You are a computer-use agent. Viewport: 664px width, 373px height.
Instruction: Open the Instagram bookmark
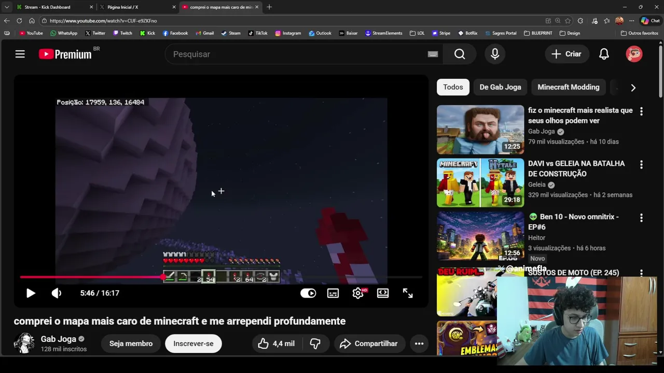pos(288,33)
